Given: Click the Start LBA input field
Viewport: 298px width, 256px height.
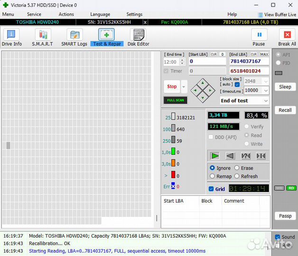Looking at the screenshot, I should 207,61.
